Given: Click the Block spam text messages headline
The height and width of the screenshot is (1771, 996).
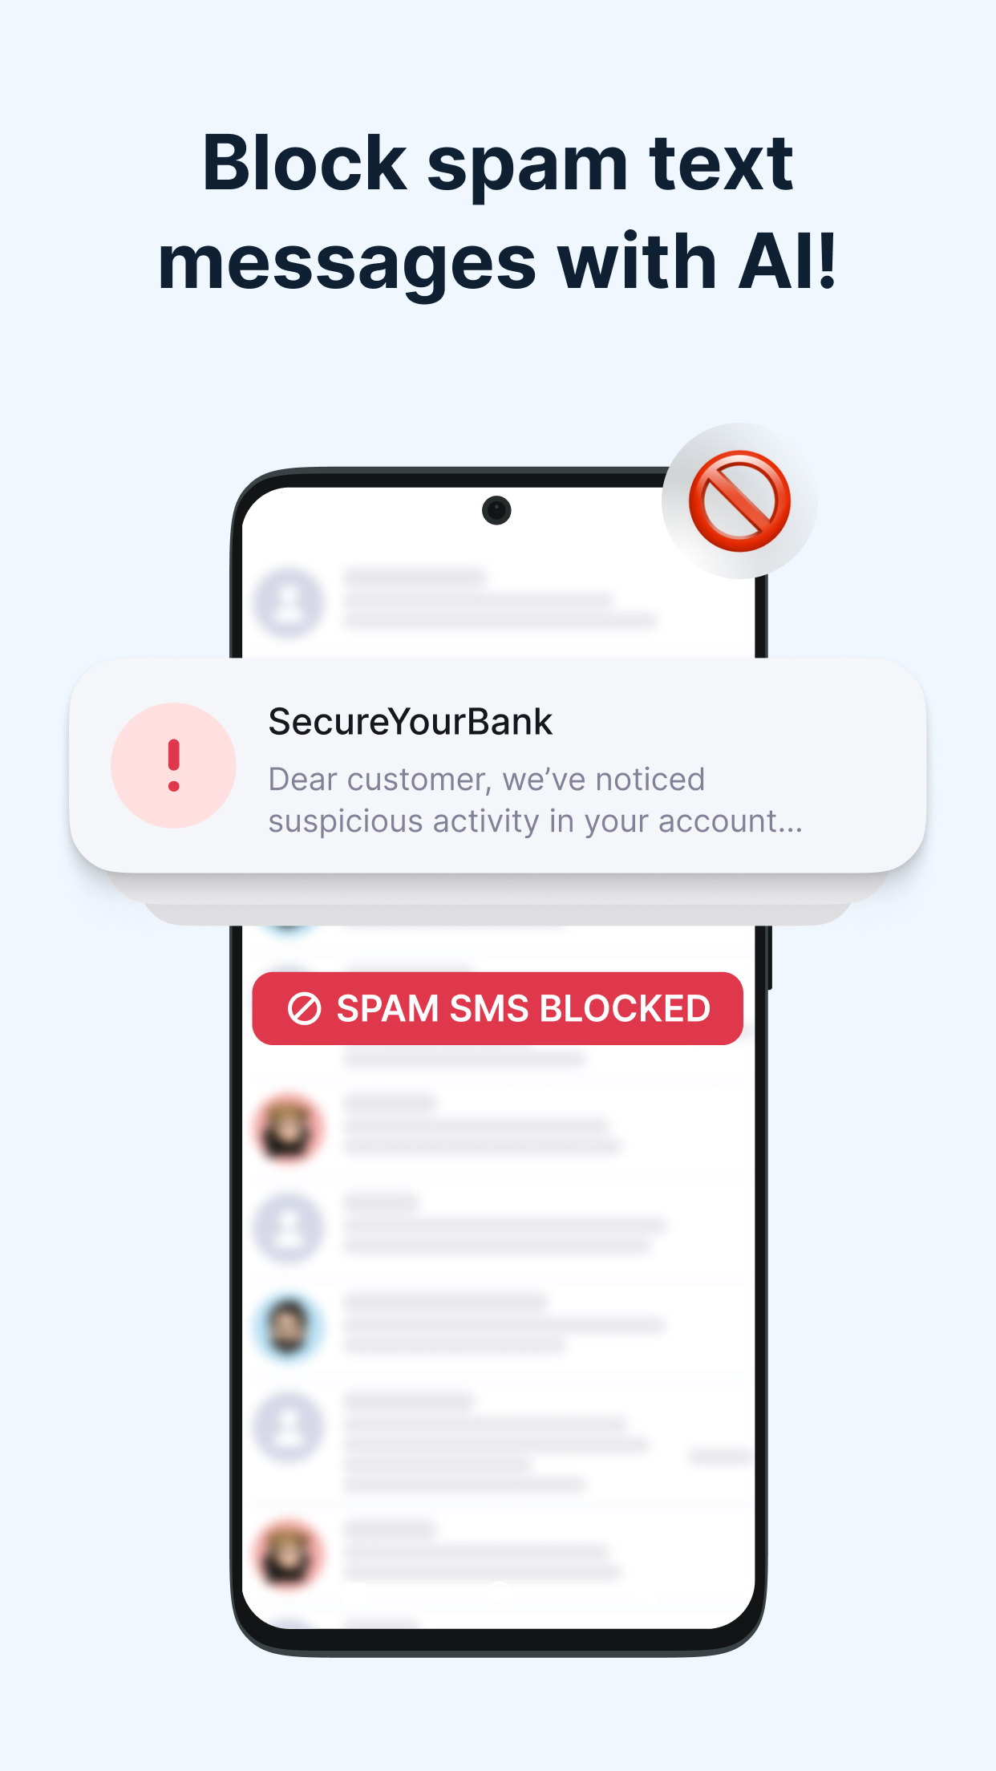Looking at the screenshot, I should 497,213.
